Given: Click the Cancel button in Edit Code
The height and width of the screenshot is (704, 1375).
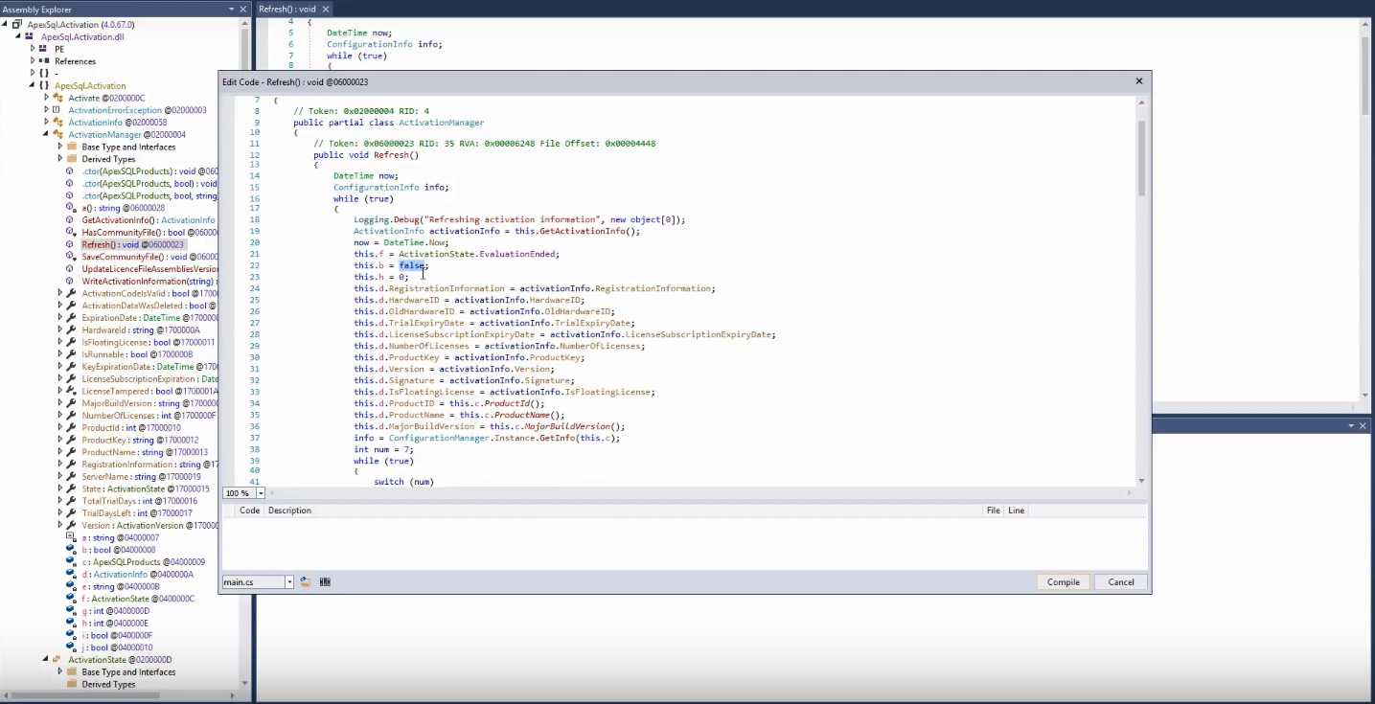Looking at the screenshot, I should pos(1120,581).
